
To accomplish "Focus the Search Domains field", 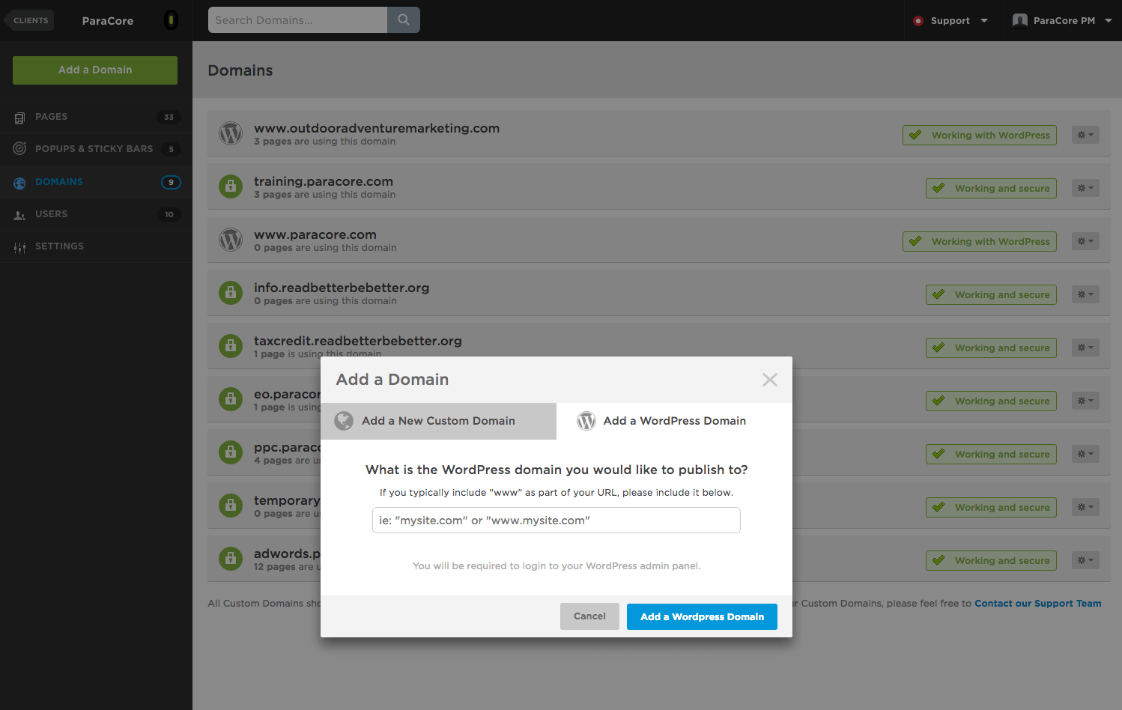I will point(298,20).
